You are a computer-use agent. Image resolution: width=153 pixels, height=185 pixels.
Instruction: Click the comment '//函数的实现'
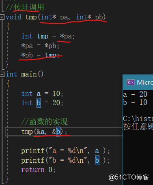[44, 121]
